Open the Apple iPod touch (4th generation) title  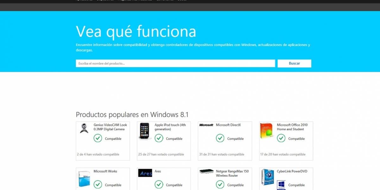(x=170, y=127)
